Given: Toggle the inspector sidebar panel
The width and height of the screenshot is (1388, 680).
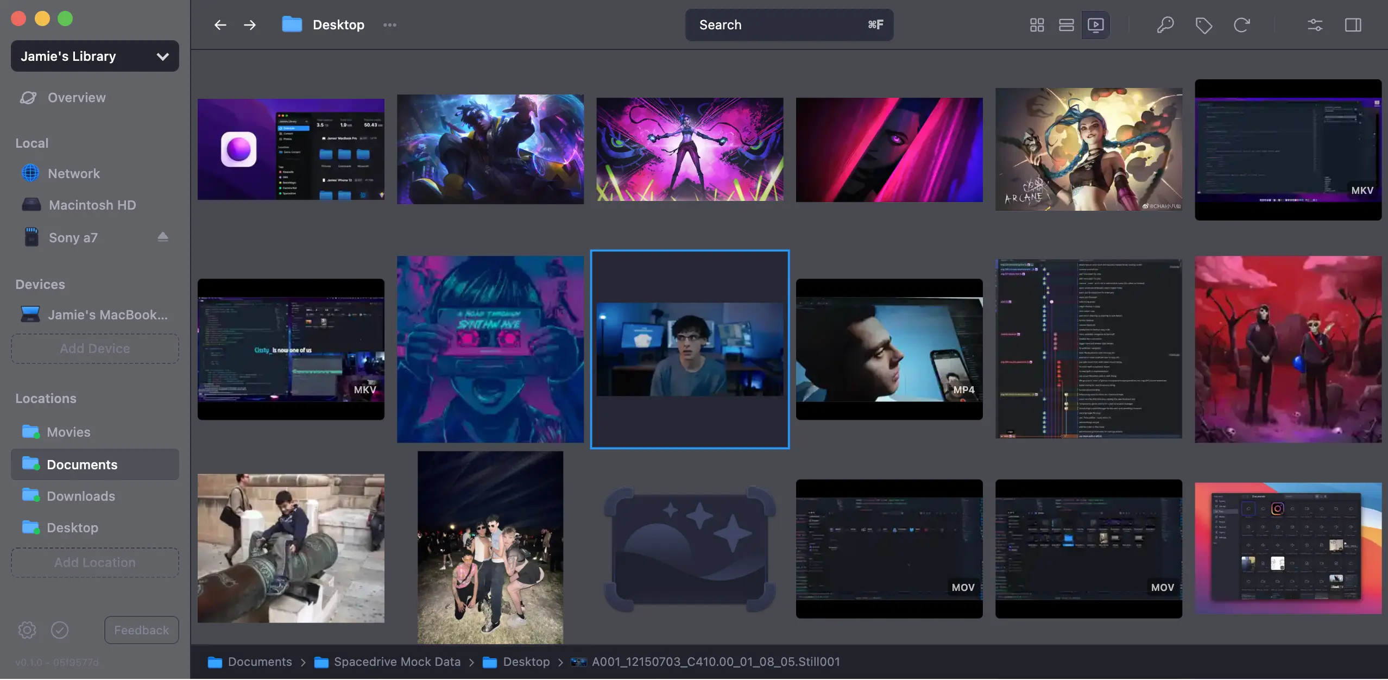Looking at the screenshot, I should (x=1353, y=25).
